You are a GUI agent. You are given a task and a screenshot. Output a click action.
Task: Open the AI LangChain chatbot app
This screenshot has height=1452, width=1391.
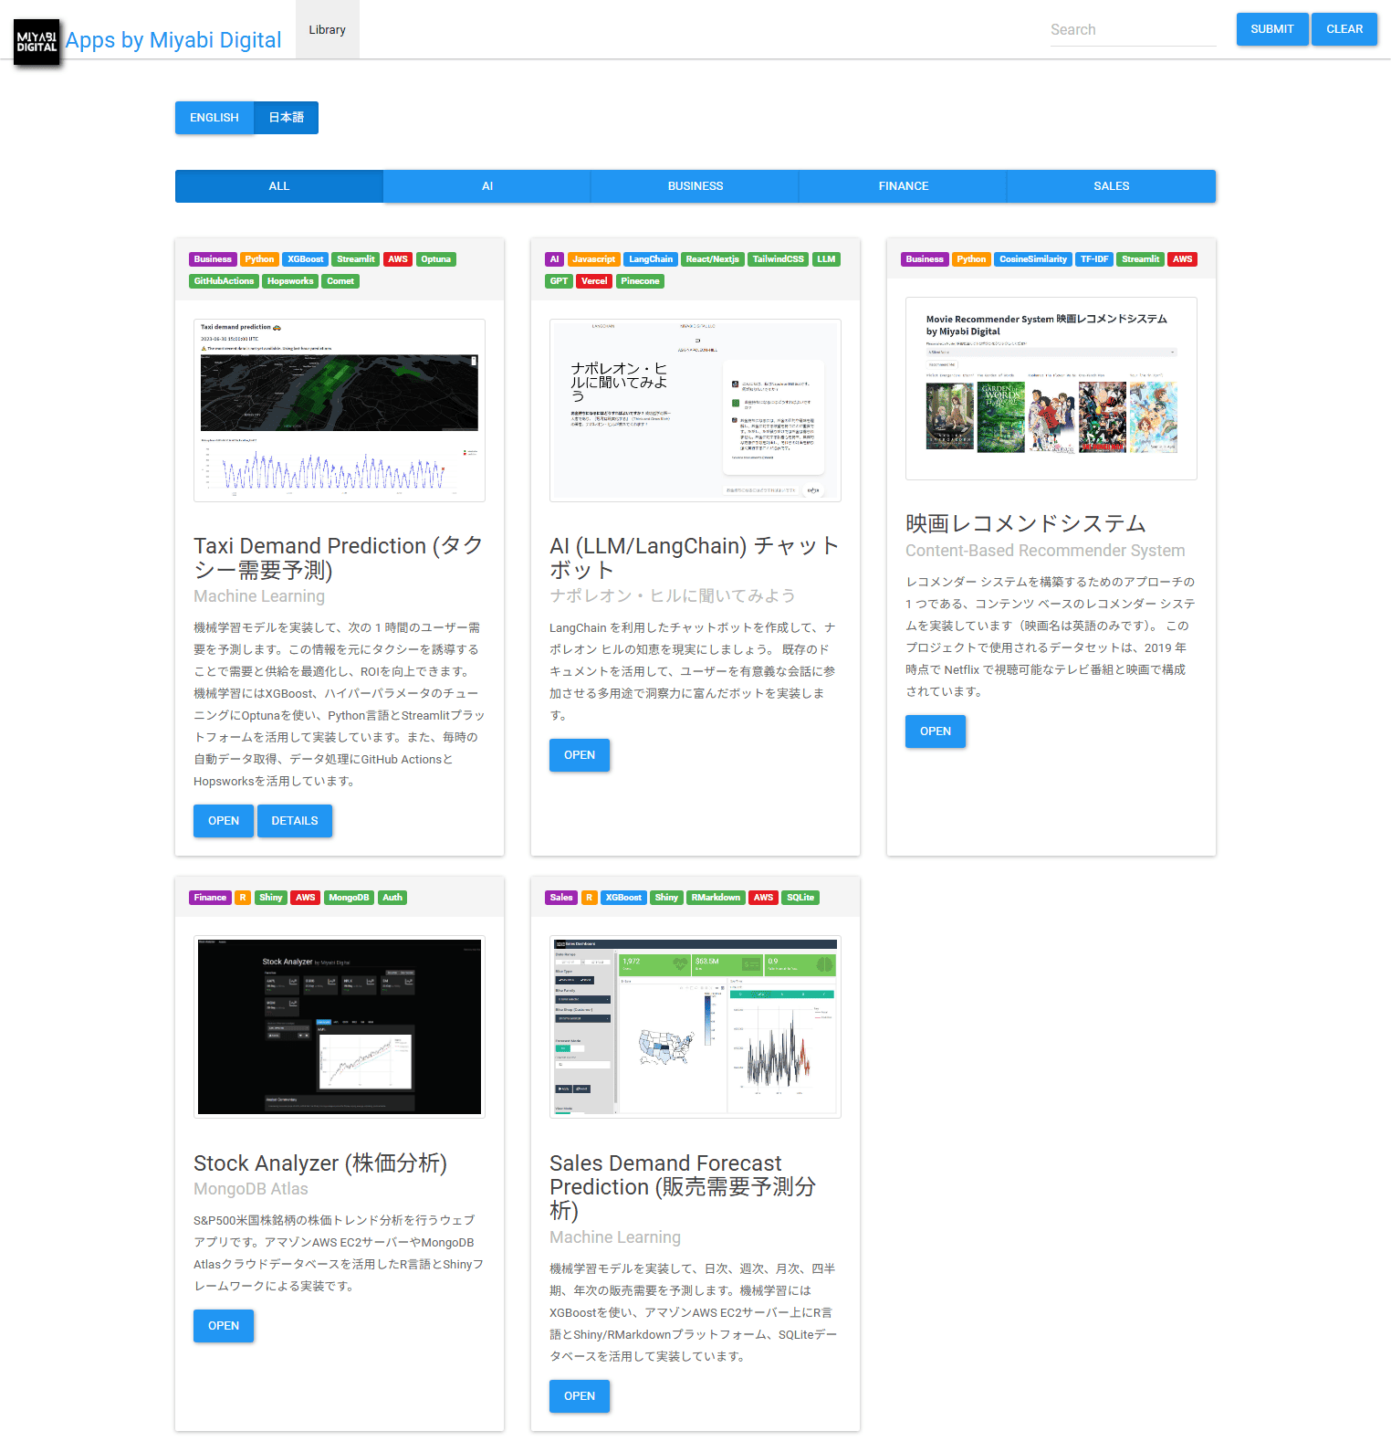tap(579, 755)
